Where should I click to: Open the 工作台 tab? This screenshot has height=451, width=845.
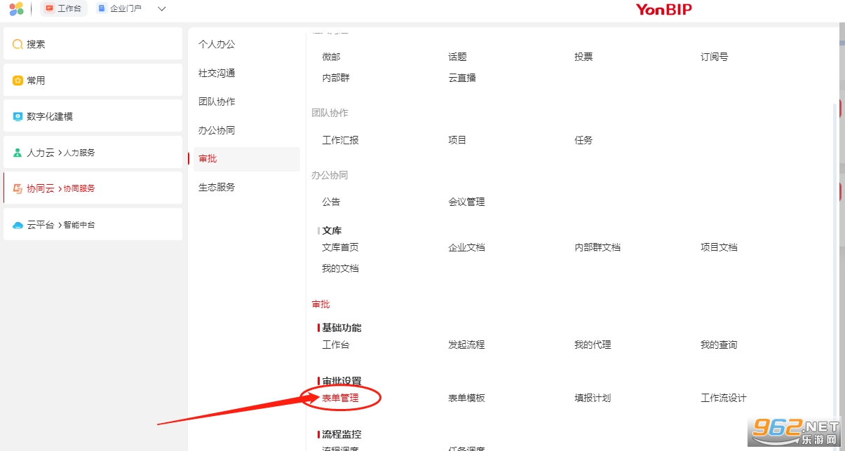[64, 9]
